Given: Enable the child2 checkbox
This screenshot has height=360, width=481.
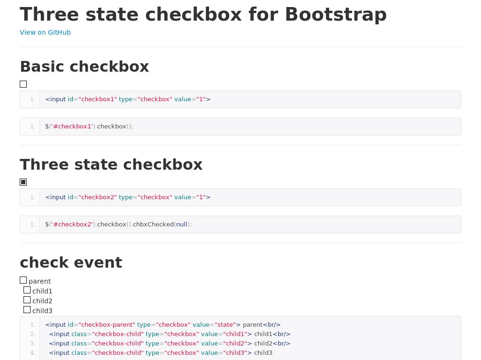Looking at the screenshot, I should coord(27,300).
